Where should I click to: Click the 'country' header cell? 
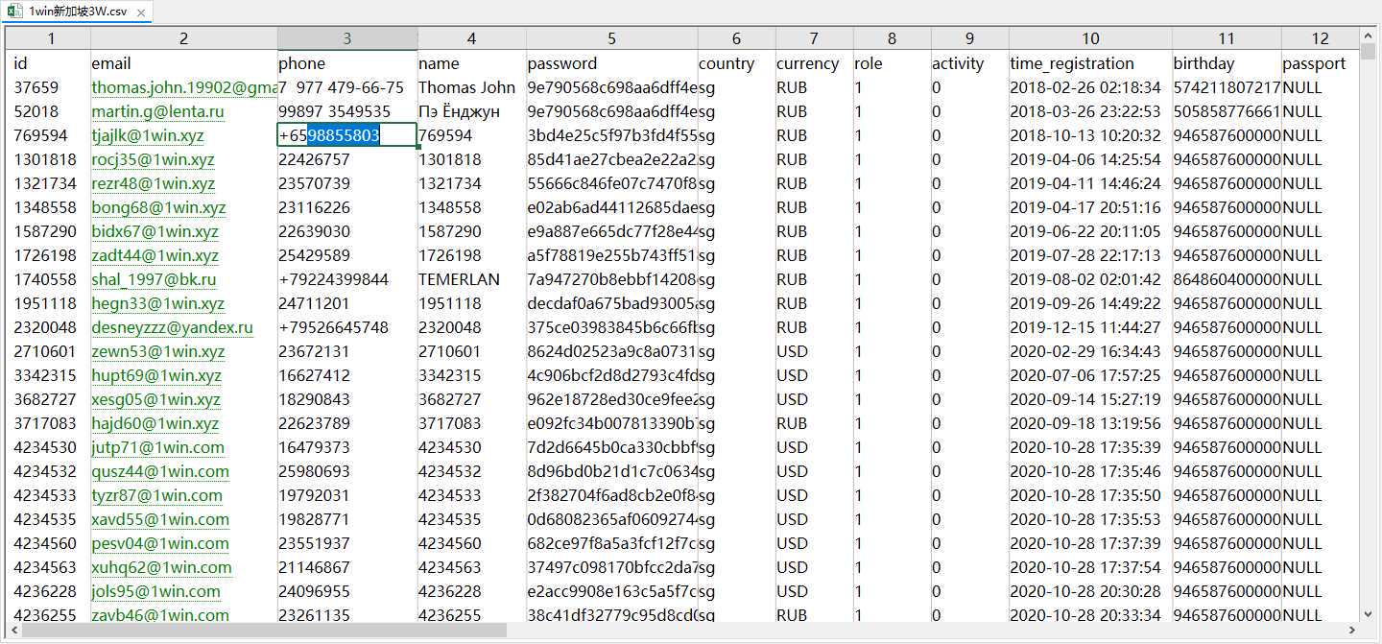(736, 63)
